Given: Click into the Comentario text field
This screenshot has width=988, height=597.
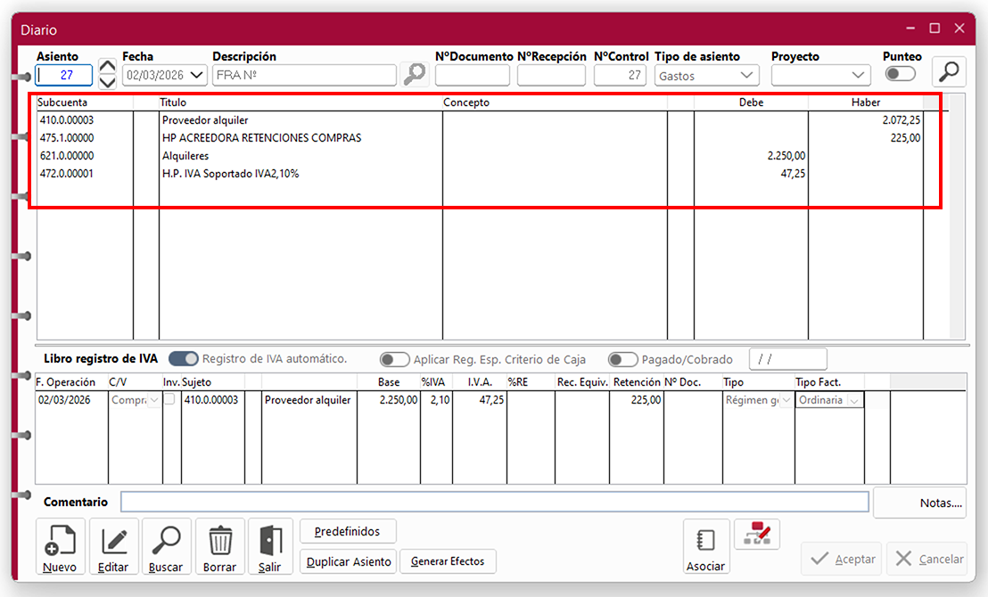Looking at the screenshot, I should [x=494, y=503].
